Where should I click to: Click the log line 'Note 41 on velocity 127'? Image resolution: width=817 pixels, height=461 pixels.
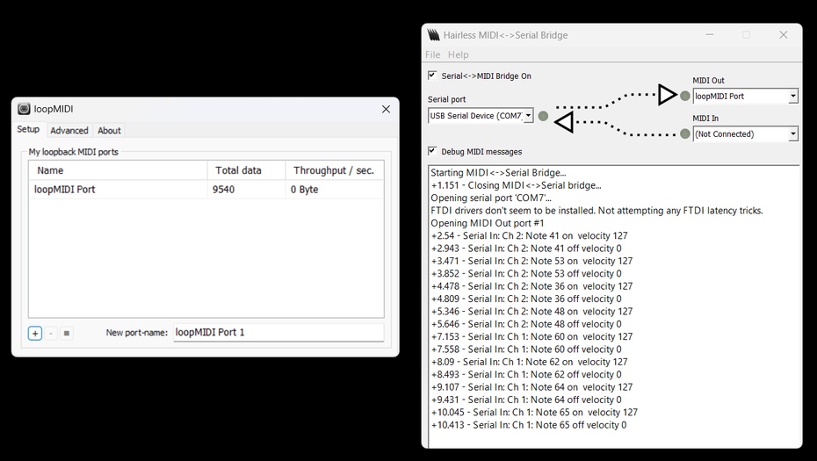coord(530,236)
